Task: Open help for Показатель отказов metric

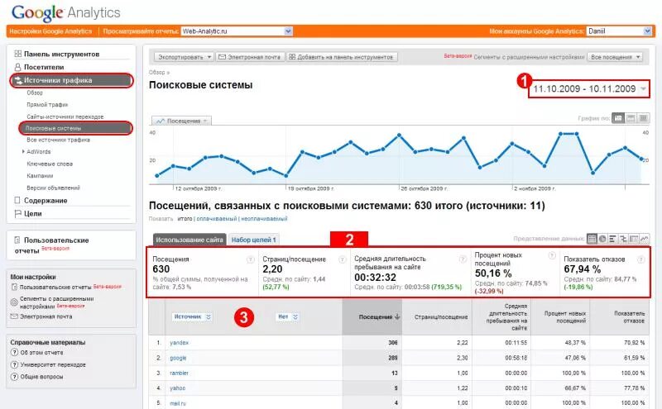Action: (640, 259)
